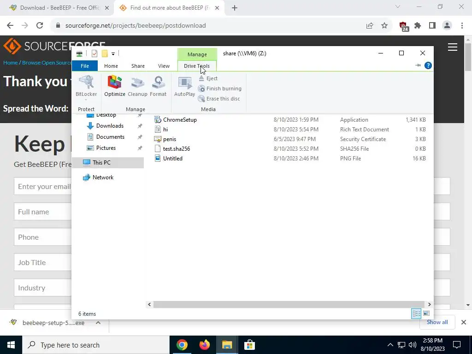Image resolution: width=472 pixels, height=354 pixels.
Task: Expand the BitLocker dropdown arrow
Action: coord(86,100)
